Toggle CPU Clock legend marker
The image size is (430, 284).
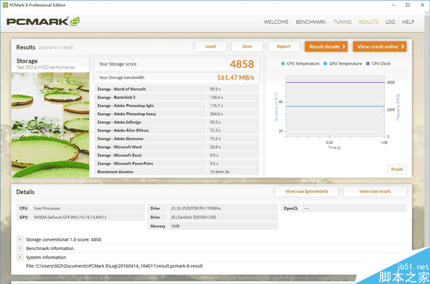point(368,63)
